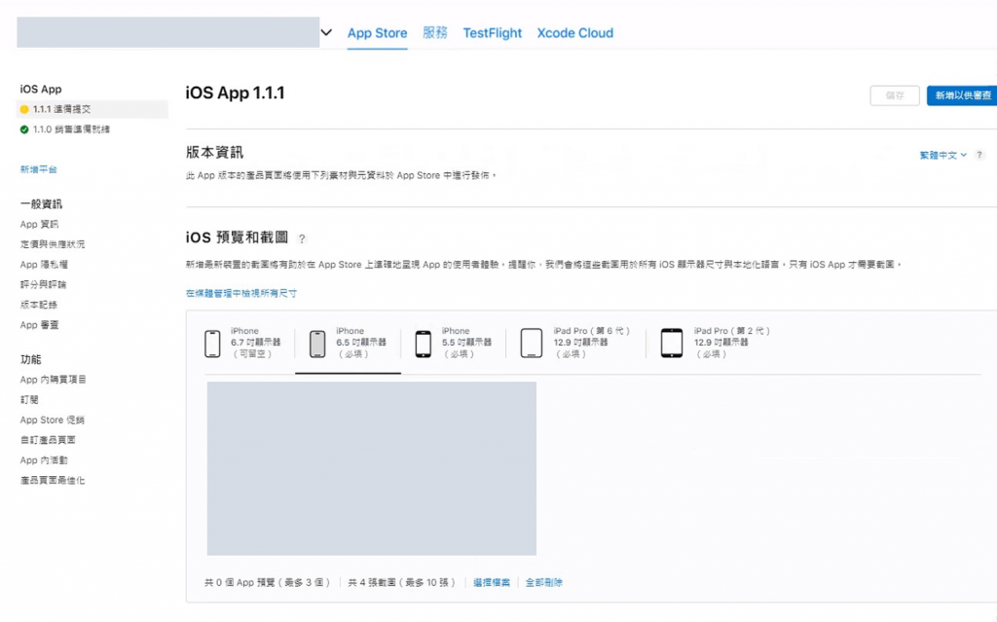Select iPhone 6.5 吋顯示器 device tab
The height and width of the screenshot is (622, 997).
pyautogui.click(x=348, y=343)
